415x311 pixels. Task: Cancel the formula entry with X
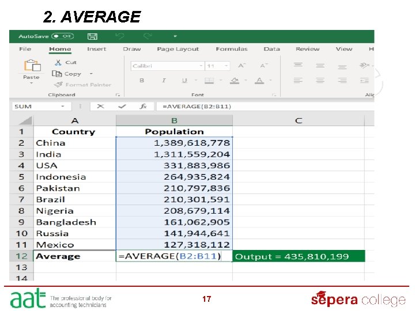tap(100, 107)
